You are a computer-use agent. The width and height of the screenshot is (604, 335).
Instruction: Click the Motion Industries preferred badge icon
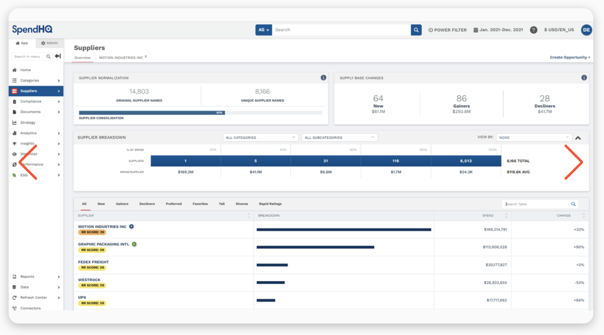click(x=131, y=227)
